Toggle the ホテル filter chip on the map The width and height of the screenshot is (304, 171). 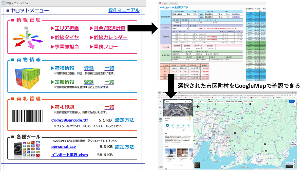point(211,102)
